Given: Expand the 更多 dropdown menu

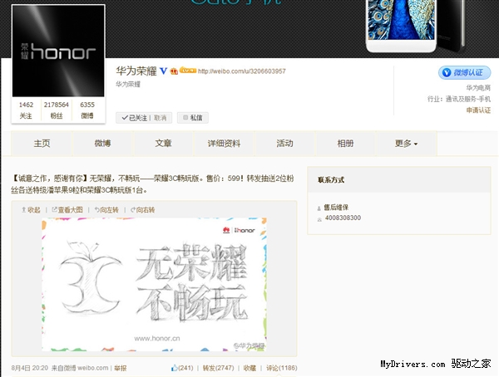Looking at the screenshot, I should 406,144.
